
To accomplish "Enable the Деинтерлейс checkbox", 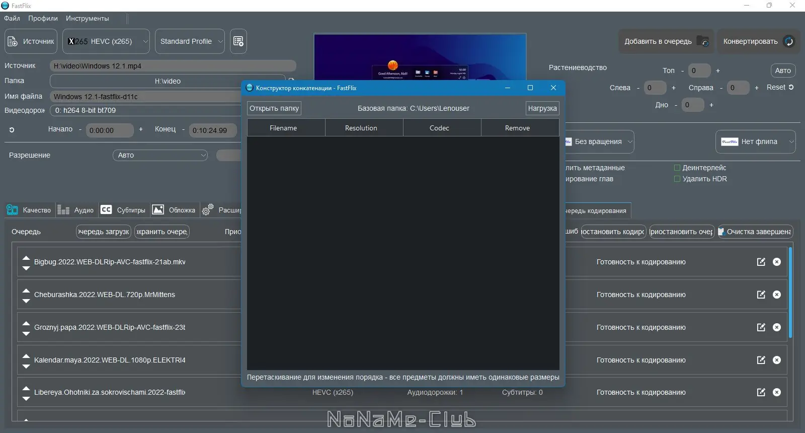I will pos(677,168).
